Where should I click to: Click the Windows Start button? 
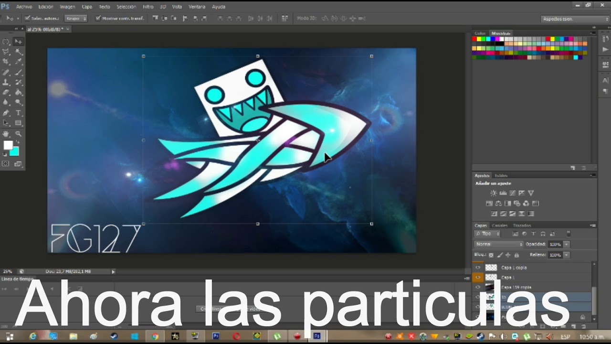point(10,336)
